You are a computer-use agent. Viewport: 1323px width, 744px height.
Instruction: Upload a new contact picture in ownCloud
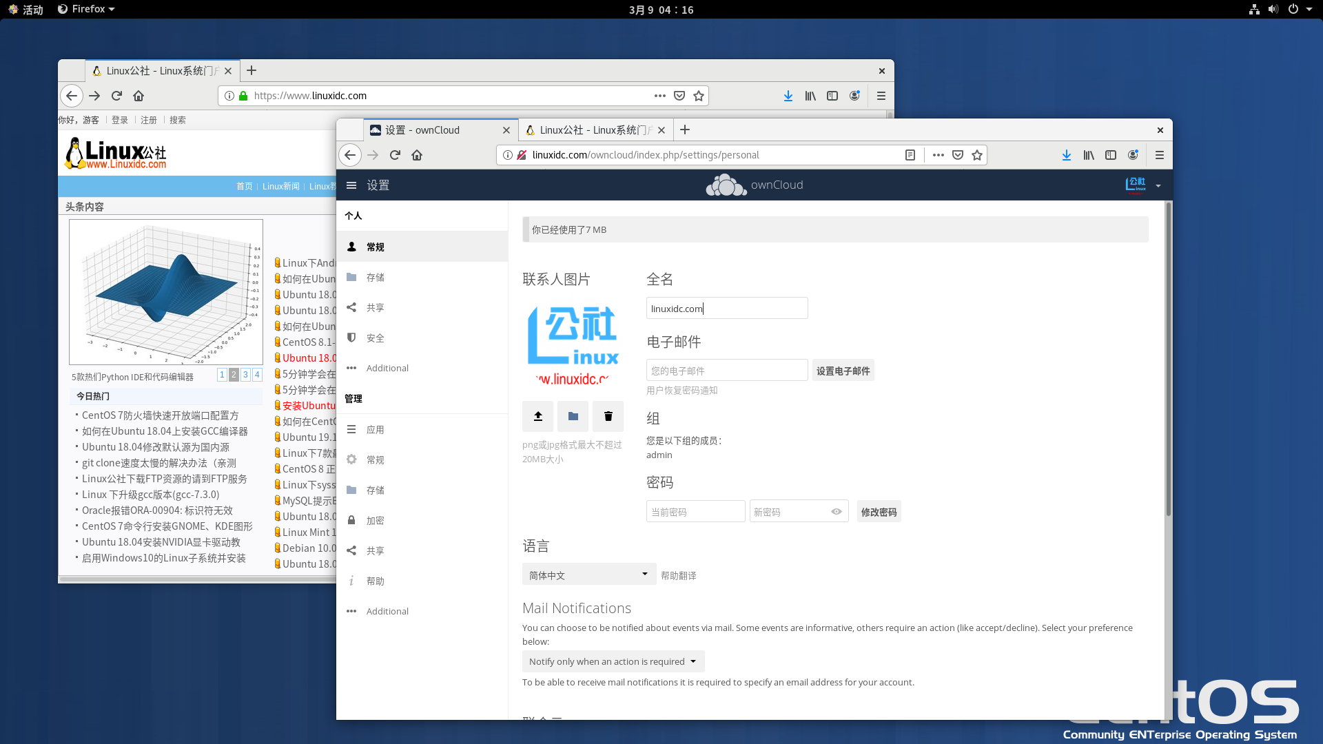pyautogui.click(x=538, y=416)
